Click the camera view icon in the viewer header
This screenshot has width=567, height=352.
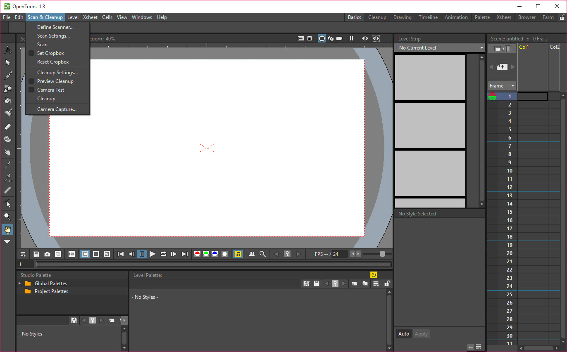[x=339, y=38]
